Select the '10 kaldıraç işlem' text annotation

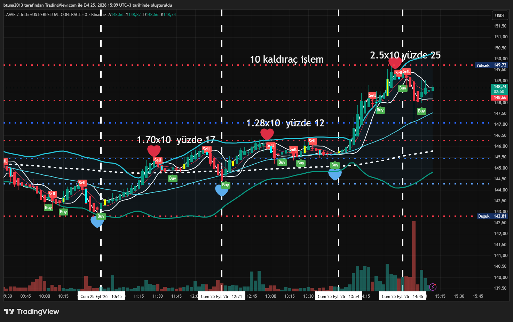pyautogui.click(x=287, y=60)
